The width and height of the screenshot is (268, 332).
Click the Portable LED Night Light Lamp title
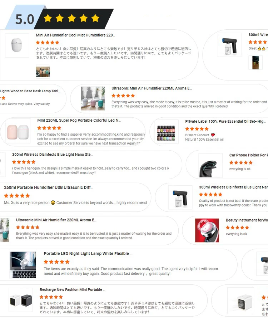coord(88,254)
